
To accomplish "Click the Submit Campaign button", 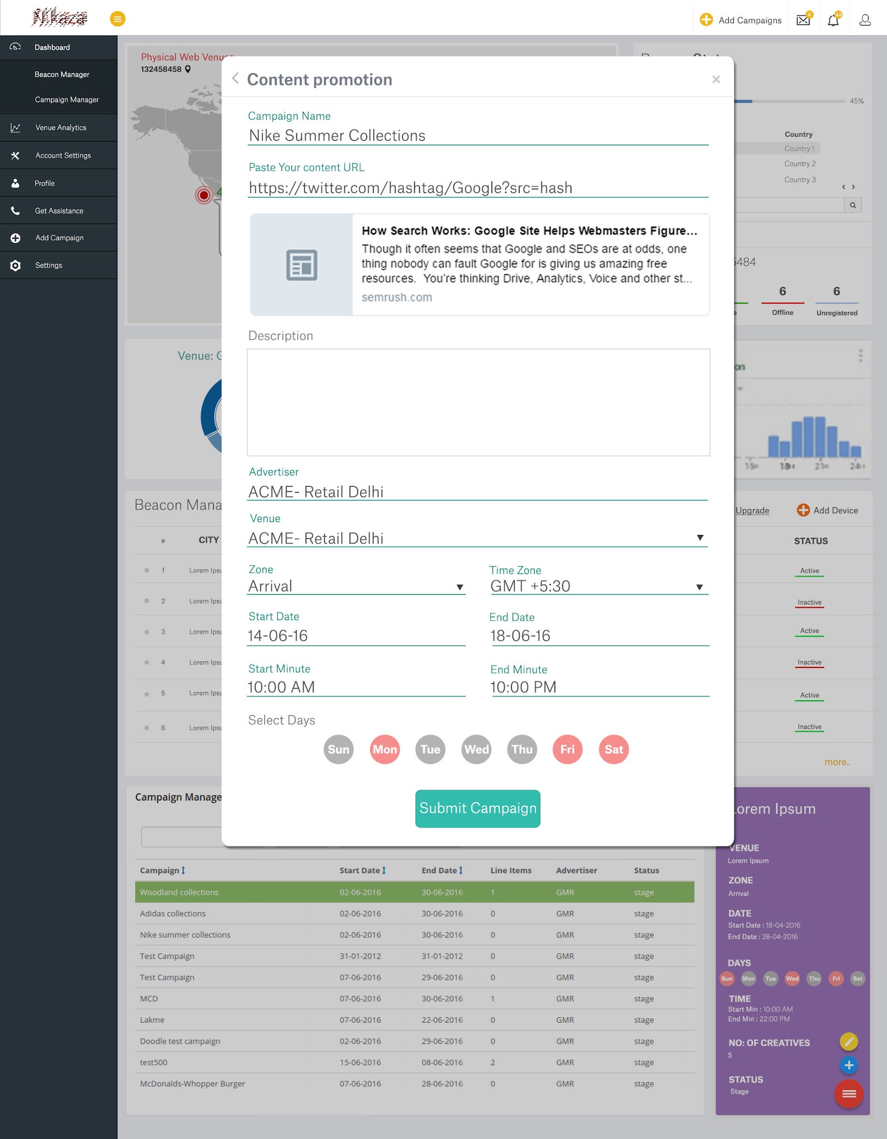I will (477, 809).
